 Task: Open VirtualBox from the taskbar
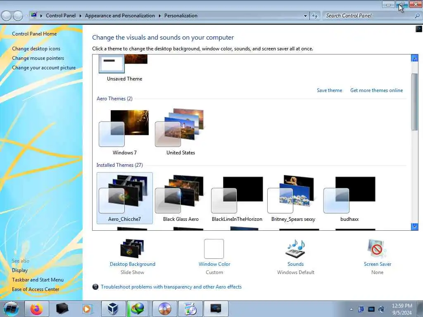[x=113, y=309]
